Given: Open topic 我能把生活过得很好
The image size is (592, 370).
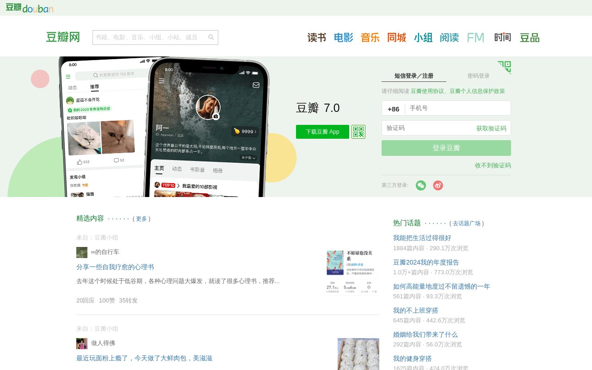Looking at the screenshot, I should point(422,238).
